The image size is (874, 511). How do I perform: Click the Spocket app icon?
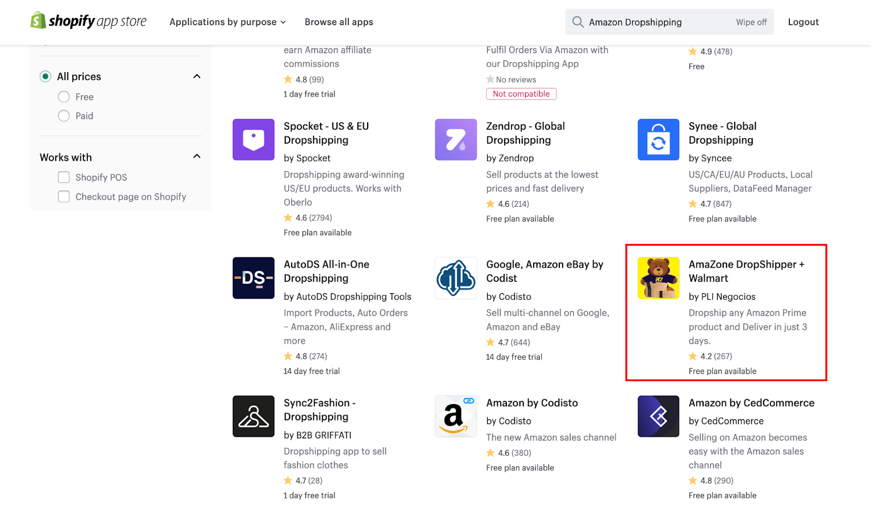(x=253, y=140)
